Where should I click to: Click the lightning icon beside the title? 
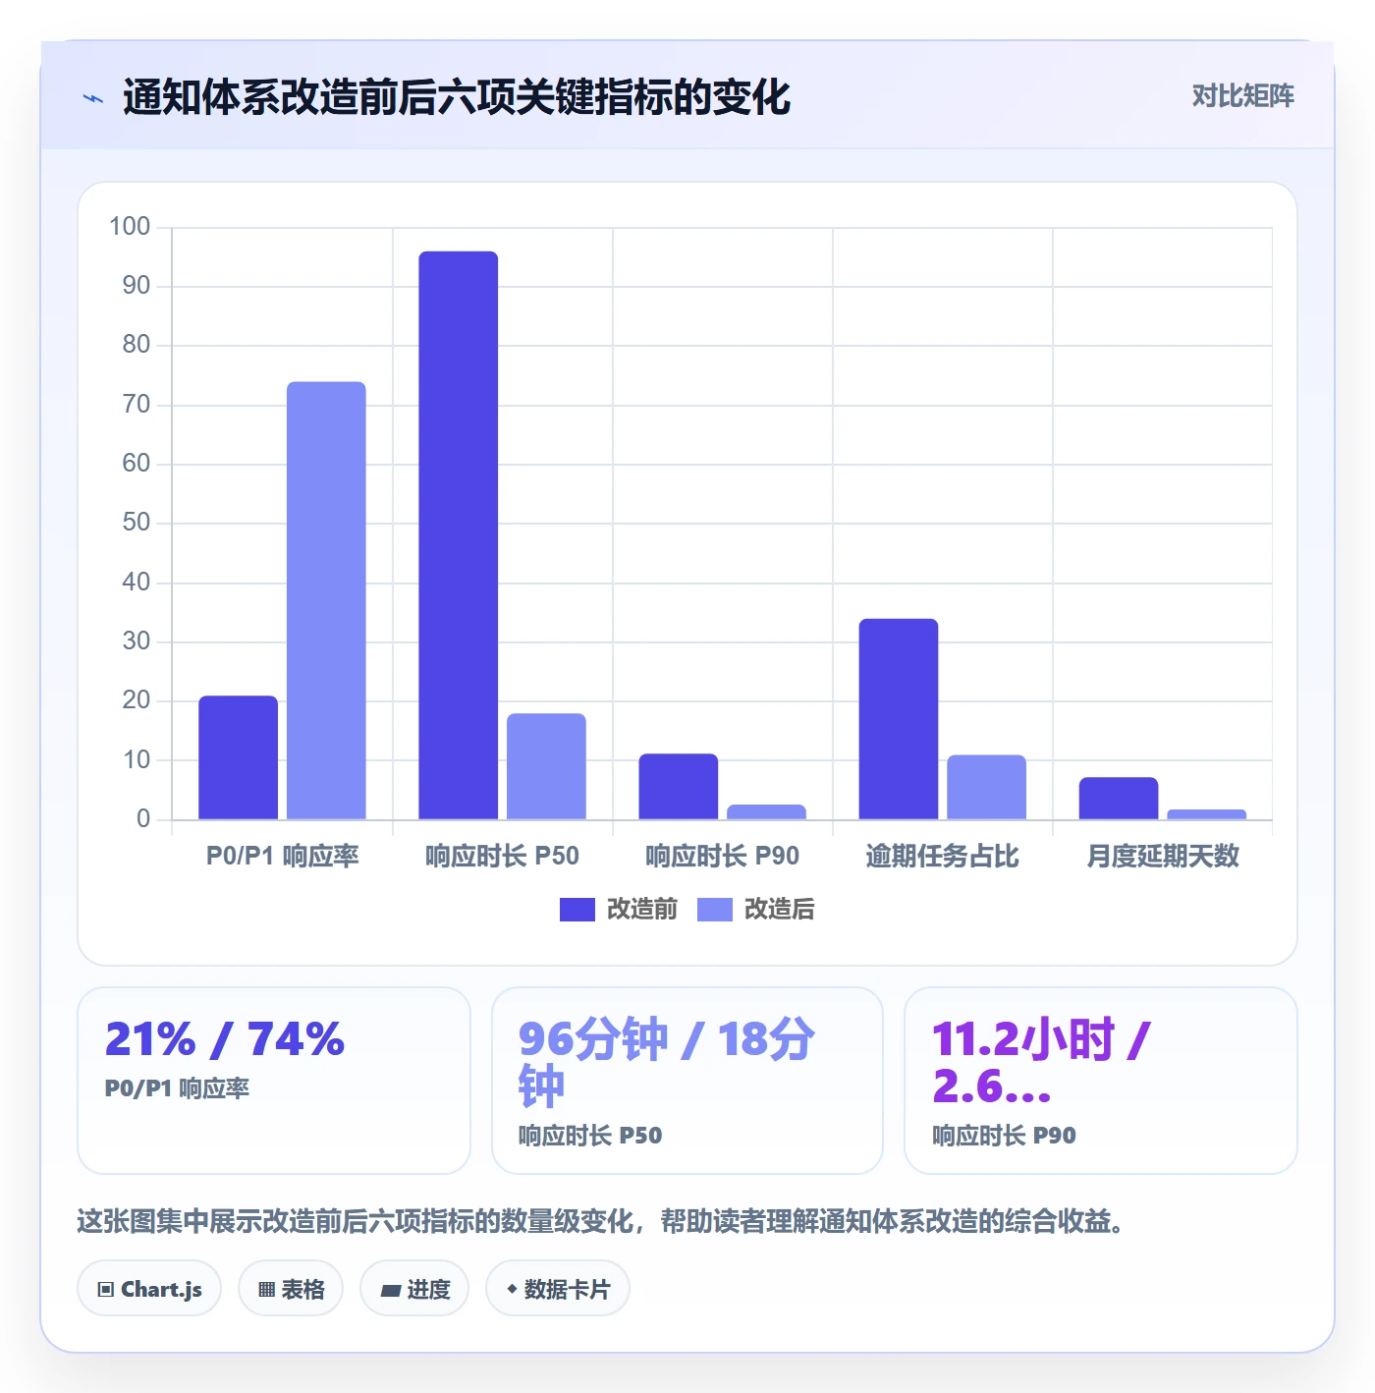coord(93,98)
